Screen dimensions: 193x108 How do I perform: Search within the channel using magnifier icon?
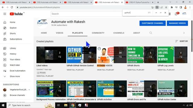151,33
